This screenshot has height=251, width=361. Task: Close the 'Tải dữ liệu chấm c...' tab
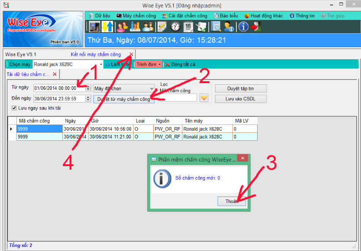[x=54, y=74]
